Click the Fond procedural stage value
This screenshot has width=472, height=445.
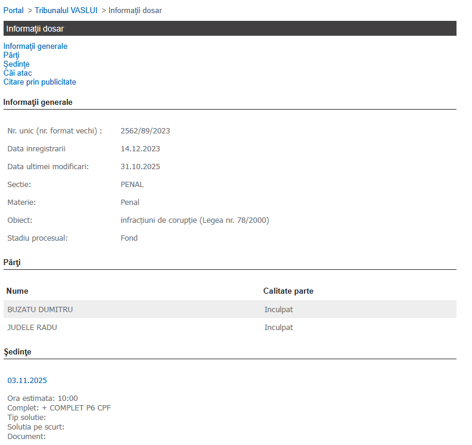tap(129, 238)
